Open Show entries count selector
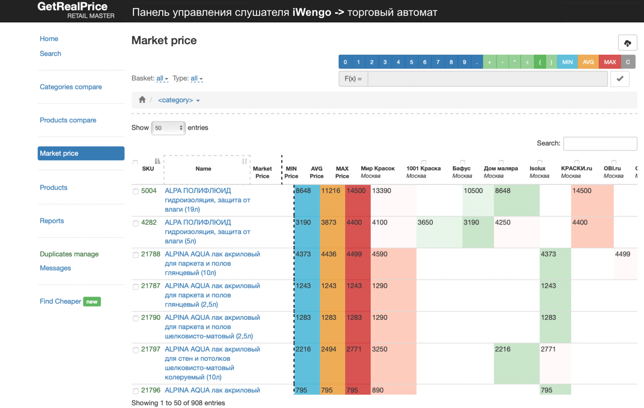This screenshot has height=408, width=644. (168, 128)
